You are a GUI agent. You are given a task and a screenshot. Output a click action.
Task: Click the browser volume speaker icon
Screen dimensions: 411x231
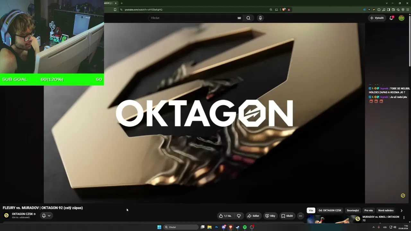pos(364,10)
